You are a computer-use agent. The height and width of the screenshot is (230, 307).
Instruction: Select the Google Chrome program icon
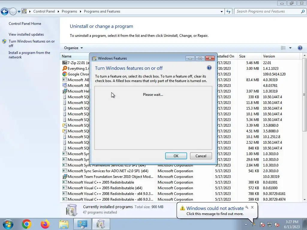[65, 74]
